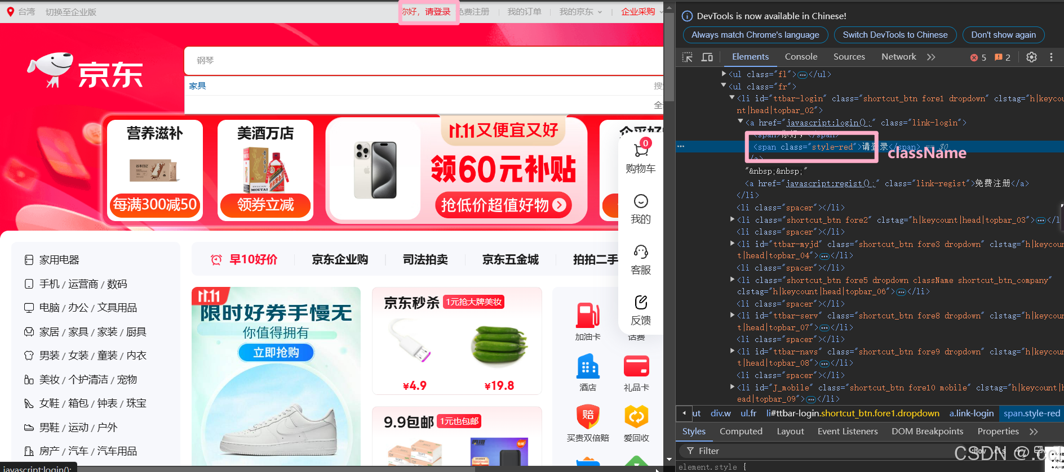Click the 买贵双倍赔 shield icon

[588, 416]
